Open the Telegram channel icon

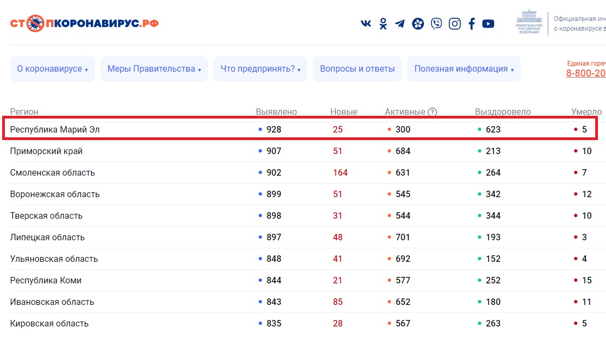(400, 24)
